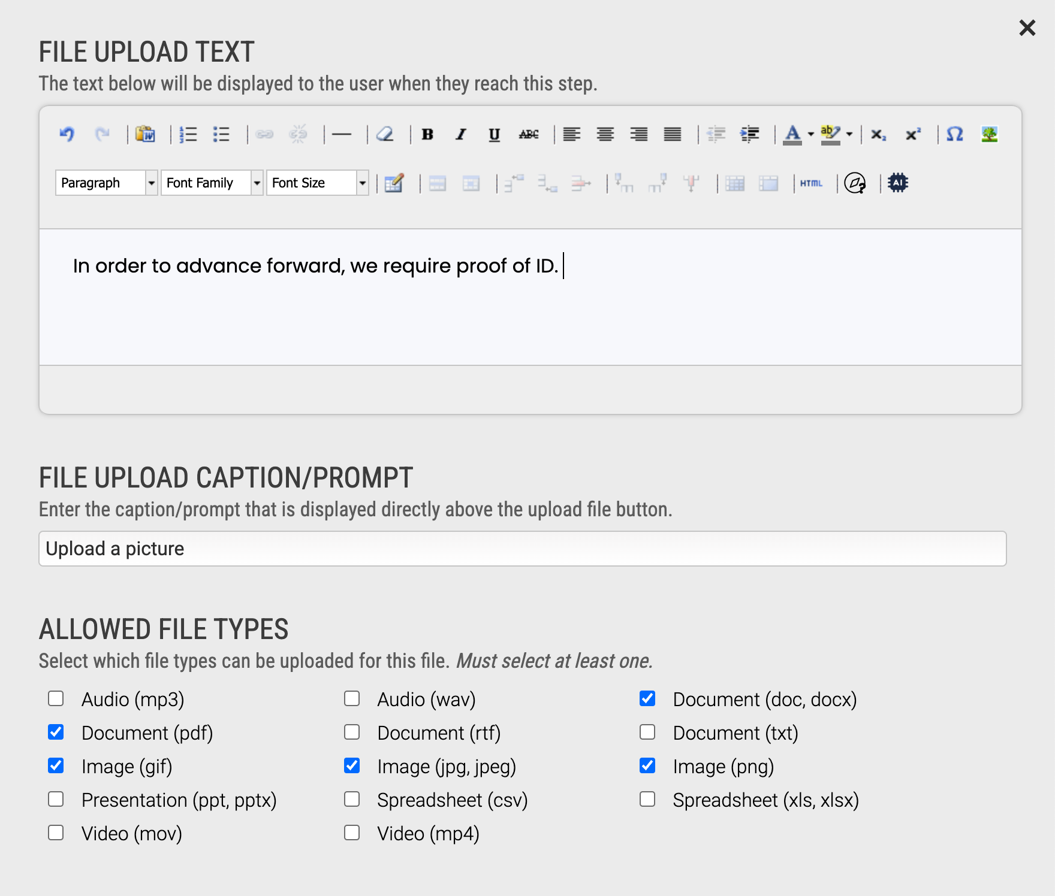The image size is (1055, 896).
Task: Apply strikethrough formatting
Action: (529, 134)
